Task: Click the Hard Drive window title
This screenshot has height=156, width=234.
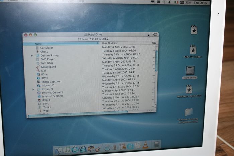Action: [x=95, y=35]
